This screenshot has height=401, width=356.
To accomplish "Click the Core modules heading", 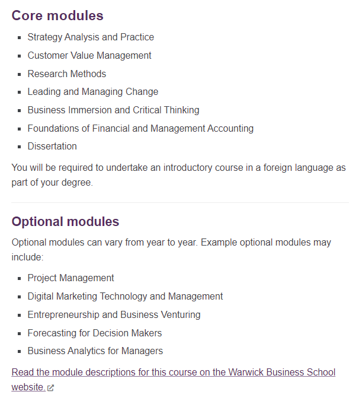I will (x=57, y=15).
